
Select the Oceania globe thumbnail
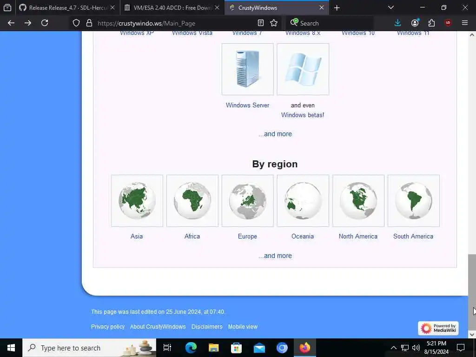coord(303,201)
